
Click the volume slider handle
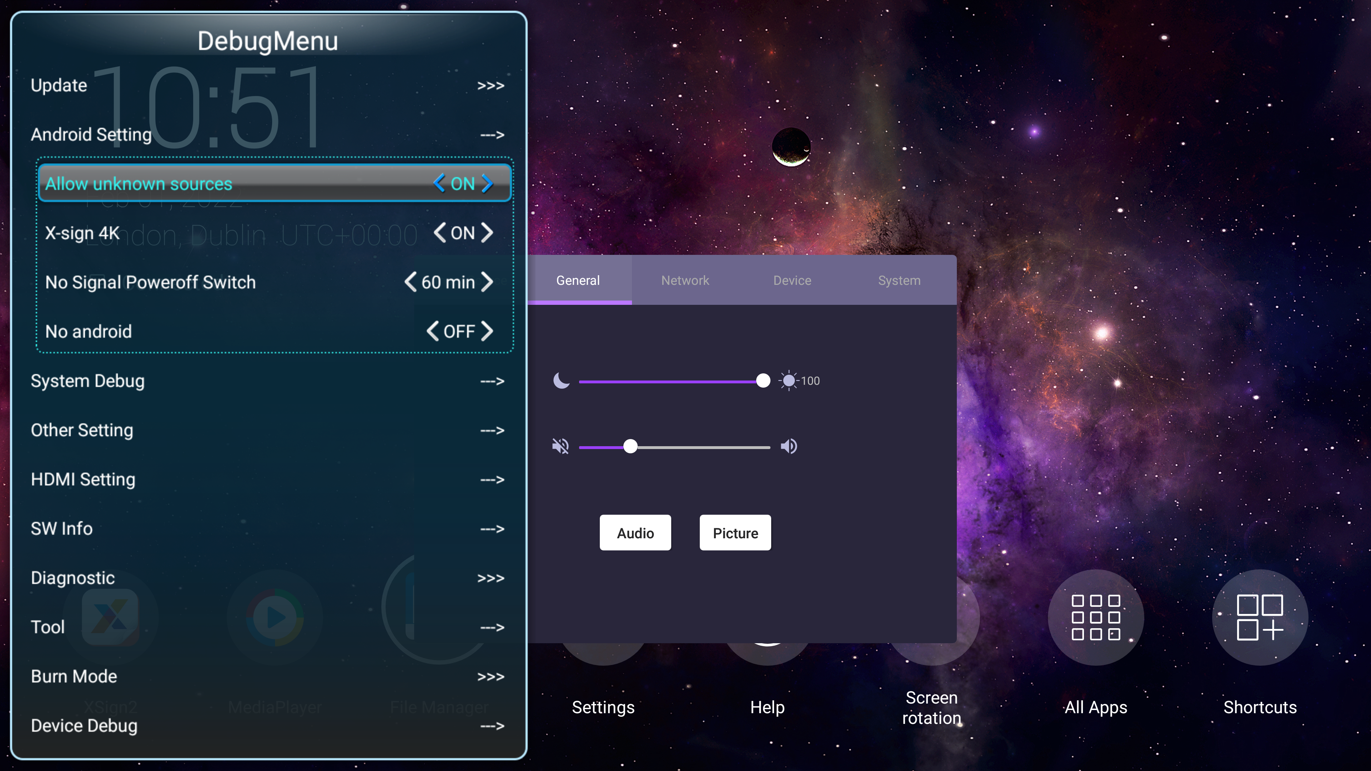[x=630, y=447]
